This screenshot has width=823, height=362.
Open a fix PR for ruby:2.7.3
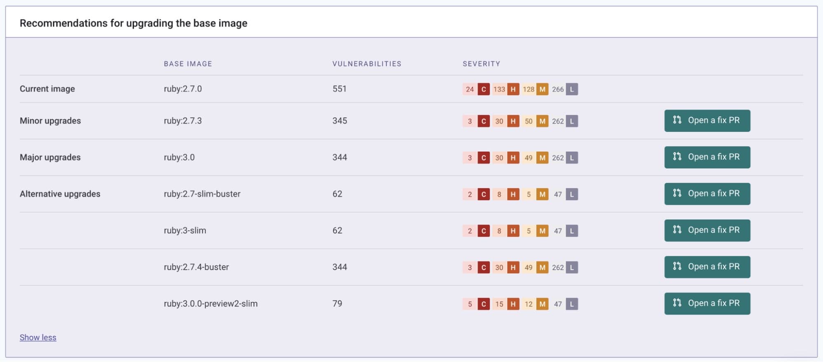point(707,121)
